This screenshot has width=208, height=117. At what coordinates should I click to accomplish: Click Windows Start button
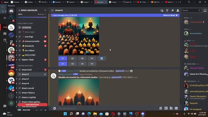[65, 114]
